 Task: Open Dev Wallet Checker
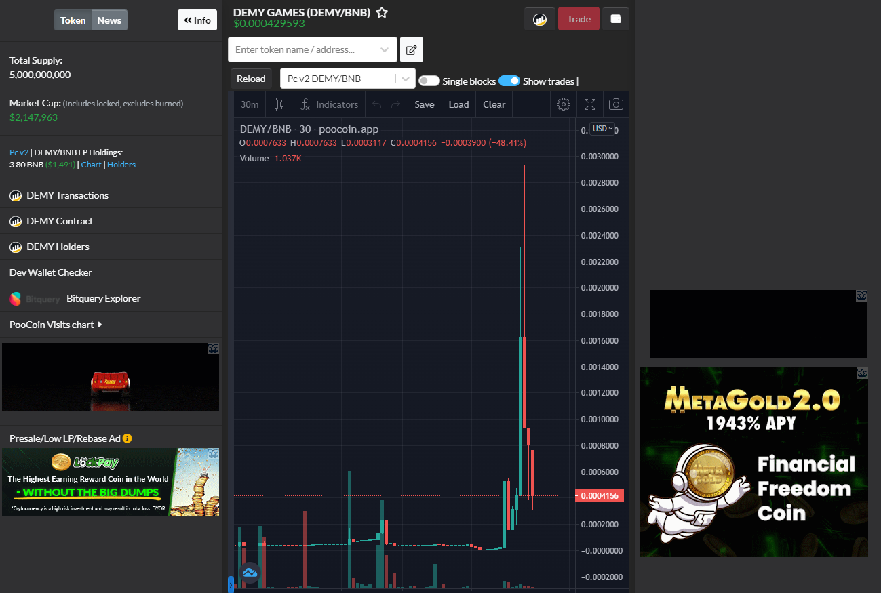click(51, 272)
